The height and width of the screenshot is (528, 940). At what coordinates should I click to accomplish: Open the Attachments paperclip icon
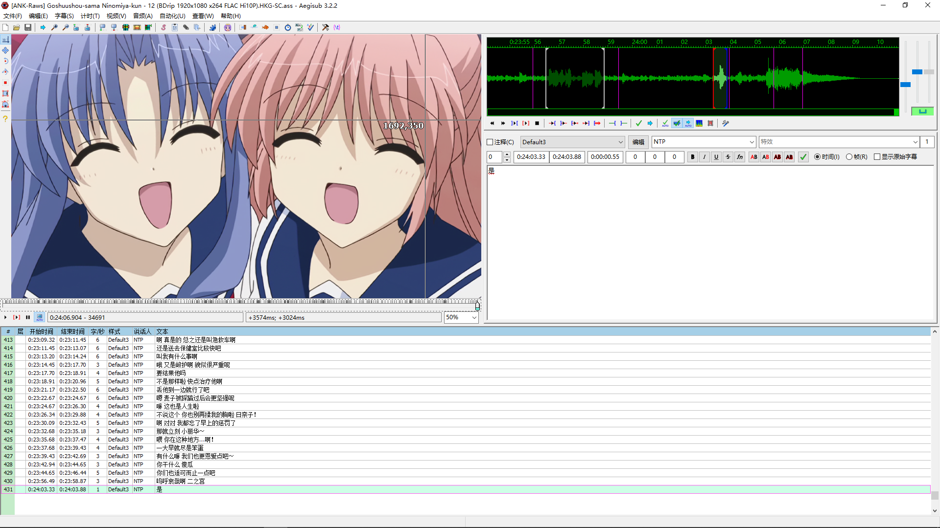(186, 27)
